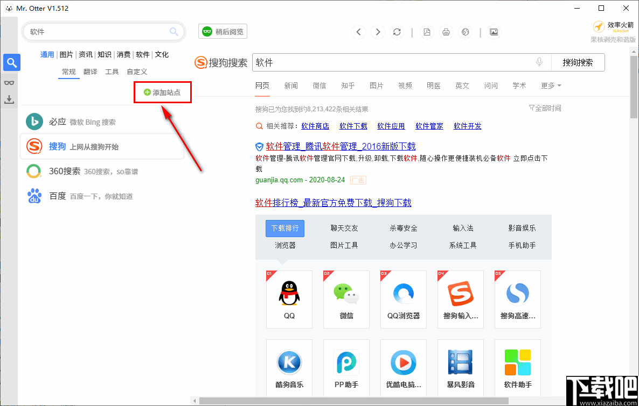Go back with the left arrow button
Image resolution: width=639 pixels, height=406 pixels.
pos(358,32)
